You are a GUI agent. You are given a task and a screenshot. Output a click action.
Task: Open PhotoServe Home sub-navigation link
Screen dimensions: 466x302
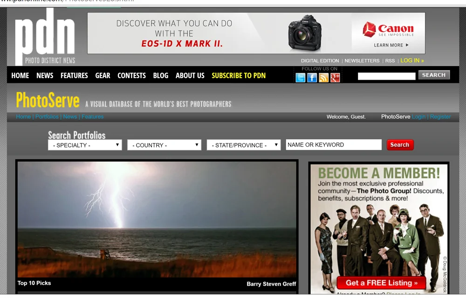pyautogui.click(x=23, y=117)
